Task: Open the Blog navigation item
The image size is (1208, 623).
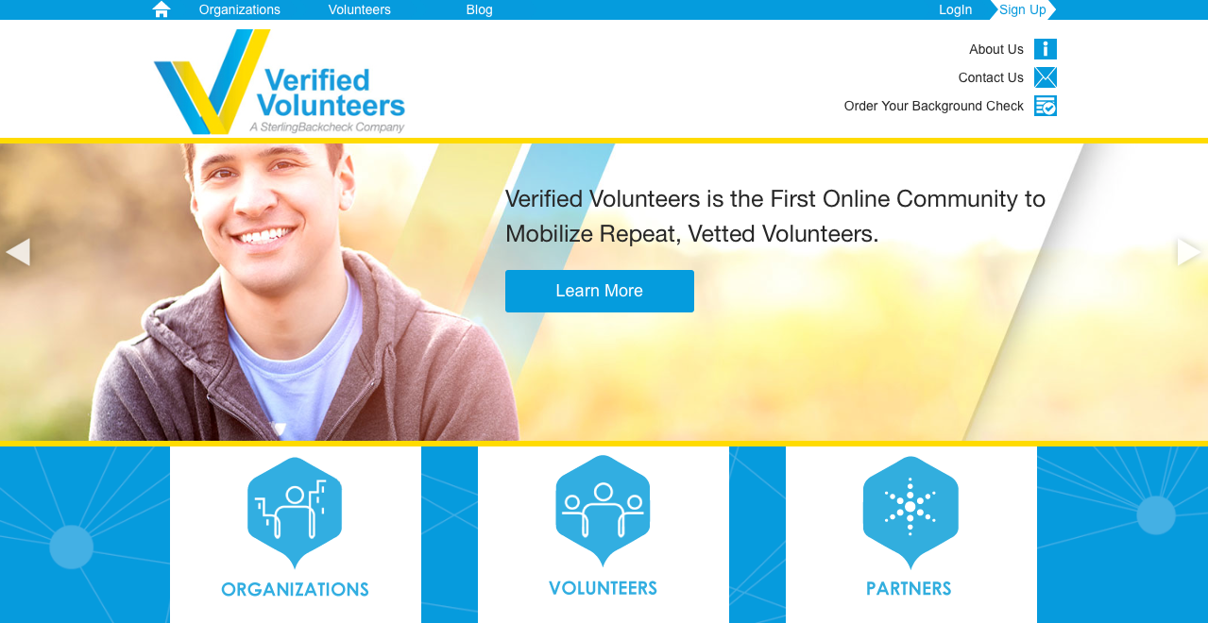Action: point(480,9)
